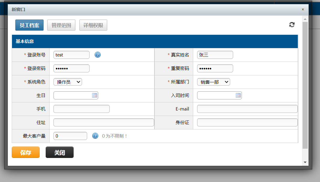Click the 基本信息 section header text

click(25, 41)
